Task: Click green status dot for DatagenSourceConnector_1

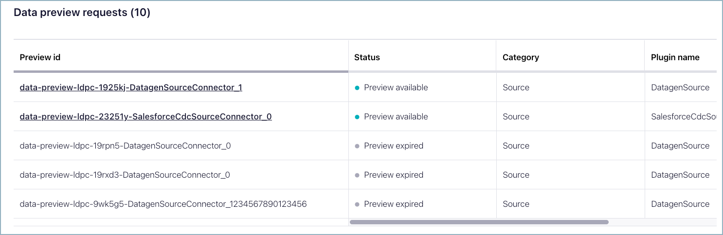Action: click(357, 88)
